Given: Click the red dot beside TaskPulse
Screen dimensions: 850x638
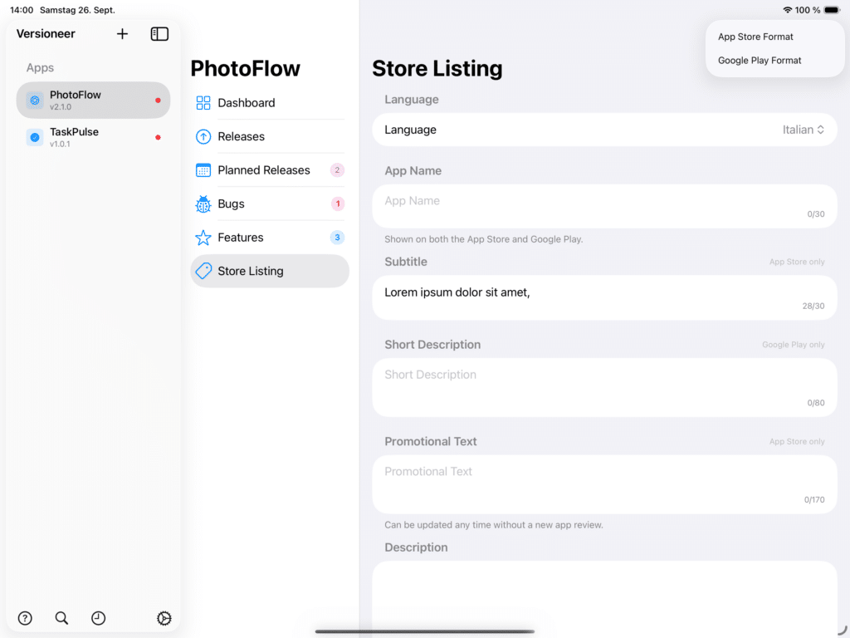Looking at the screenshot, I should [158, 137].
